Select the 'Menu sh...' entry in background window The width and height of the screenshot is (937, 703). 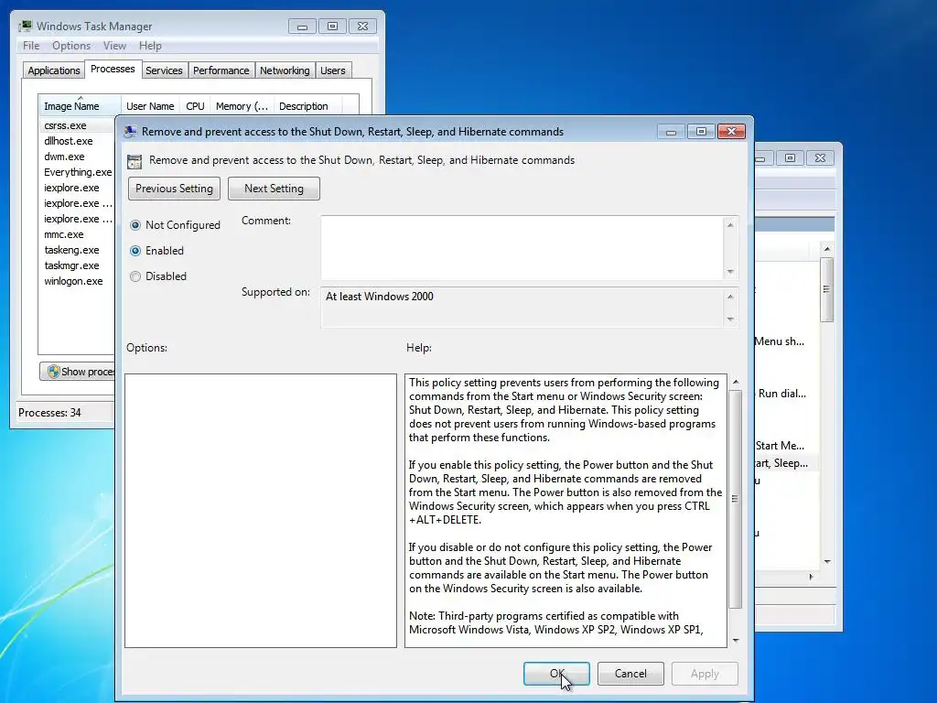click(x=779, y=341)
